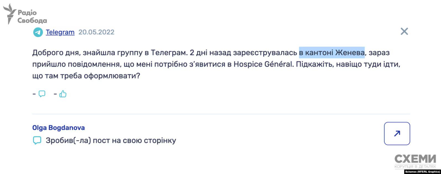This screenshot has height=174, width=441.
Task: Open Olga Bogdanova's profile name
Action: click(x=59, y=128)
